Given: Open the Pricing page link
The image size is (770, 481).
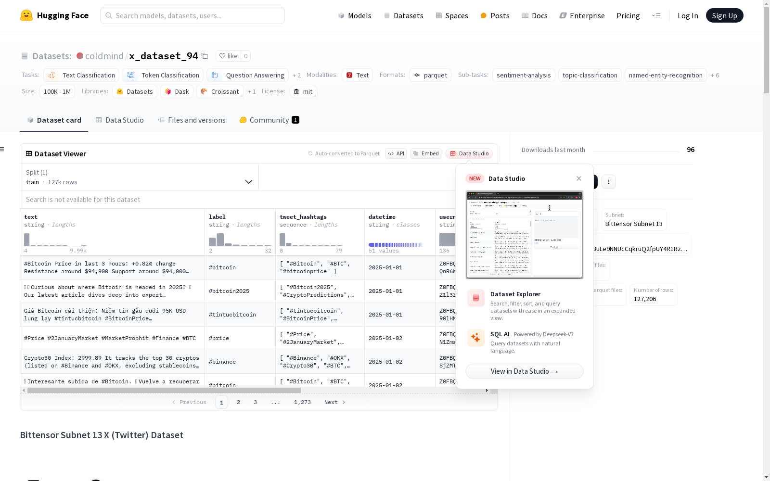Looking at the screenshot, I should click(628, 15).
